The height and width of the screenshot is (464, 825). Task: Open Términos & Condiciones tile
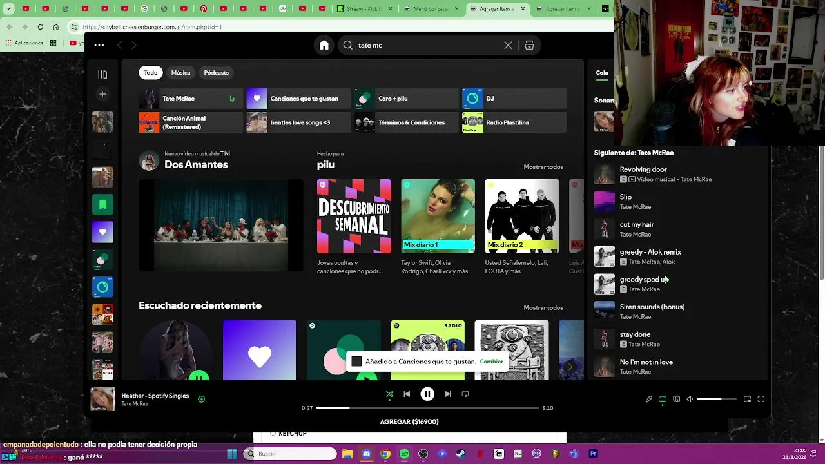click(x=406, y=122)
